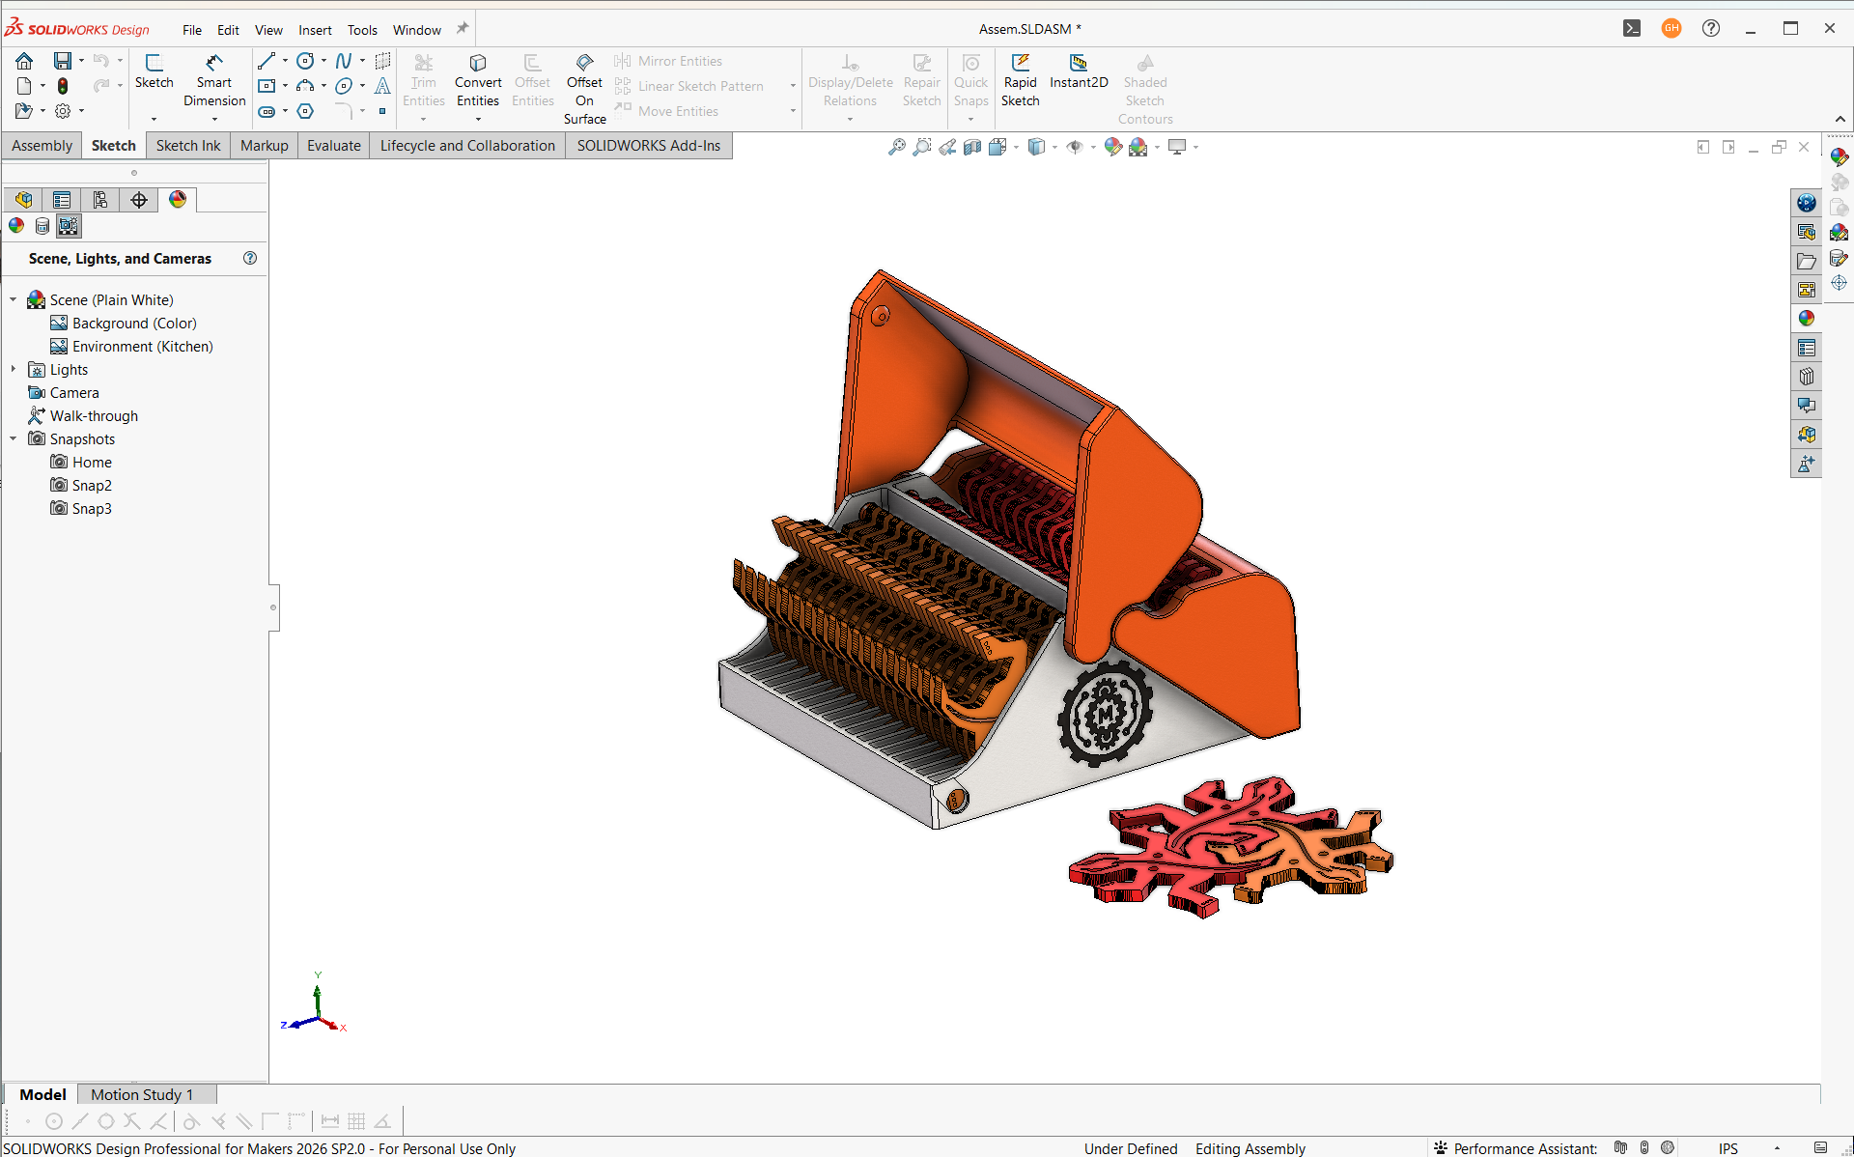
Task: Open the ConfigurationManager tab
Action: pyautogui.click(x=100, y=200)
